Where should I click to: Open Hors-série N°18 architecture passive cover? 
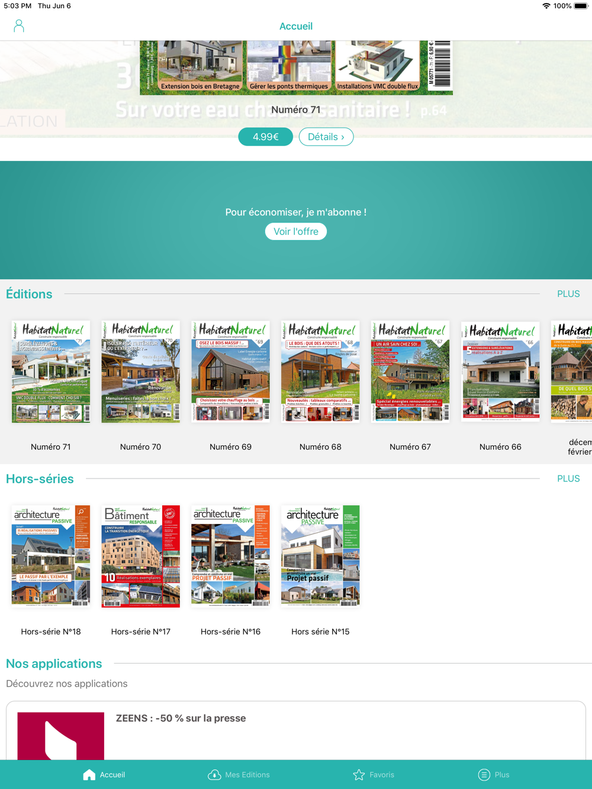pyautogui.click(x=51, y=556)
